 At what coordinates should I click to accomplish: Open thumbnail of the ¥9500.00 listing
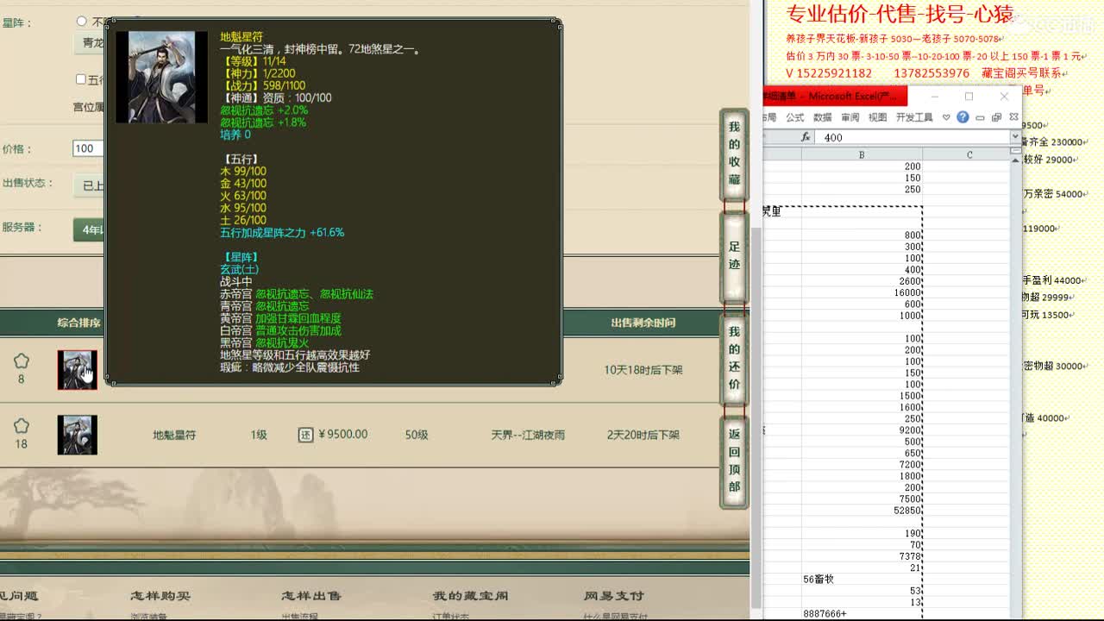pos(77,435)
